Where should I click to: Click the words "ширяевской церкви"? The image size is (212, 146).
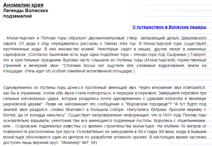[22, 104]
